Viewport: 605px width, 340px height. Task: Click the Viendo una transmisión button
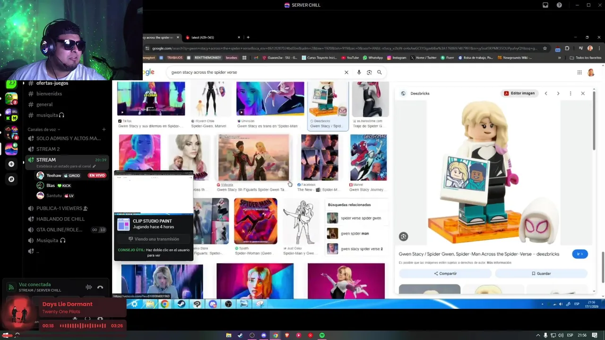[154, 239]
